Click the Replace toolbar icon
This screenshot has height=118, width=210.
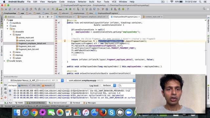(39, 9)
